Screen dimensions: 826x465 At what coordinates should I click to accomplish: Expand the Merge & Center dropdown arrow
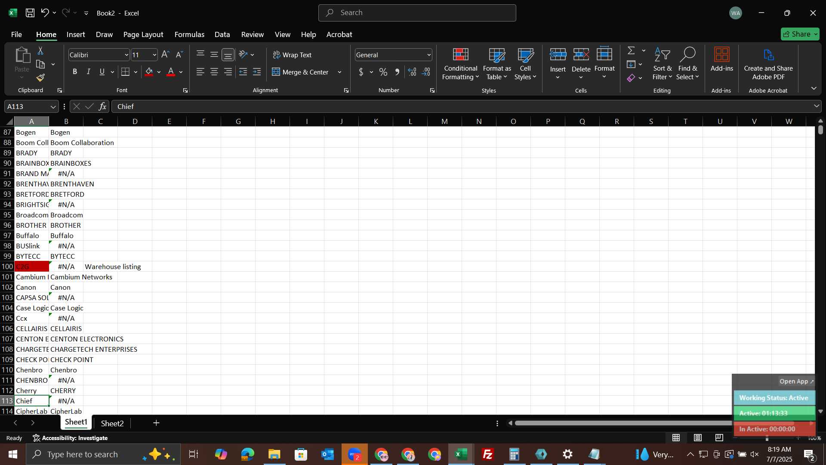point(339,72)
